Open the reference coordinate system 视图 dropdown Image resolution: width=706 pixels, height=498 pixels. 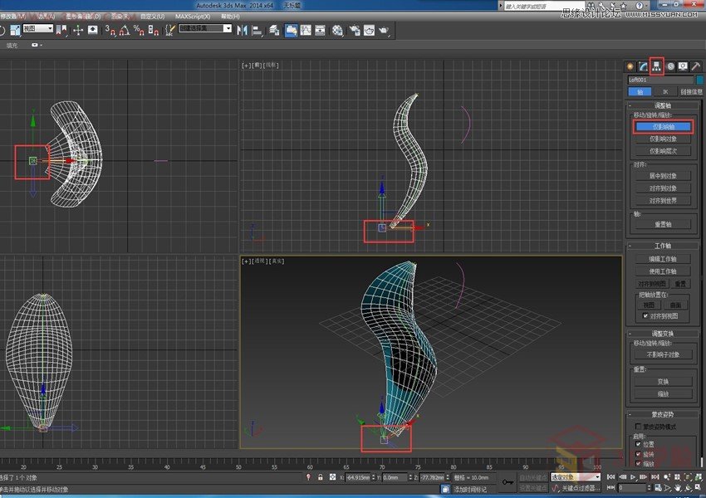tap(38, 28)
